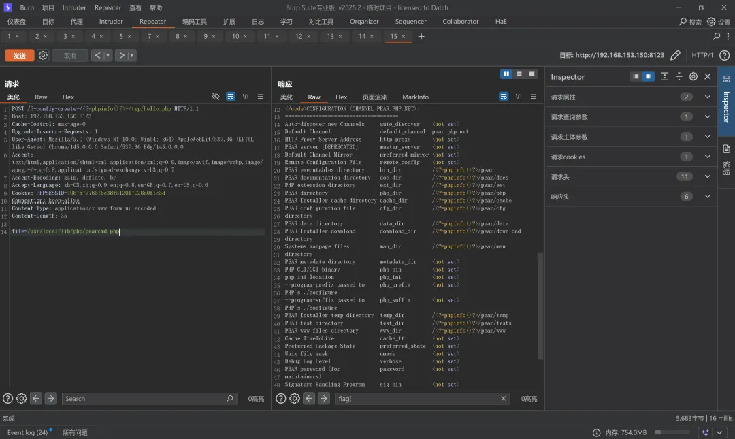Expand the 请求头 section in Inspector
Screen dimensions: 735x439
(x=707, y=176)
